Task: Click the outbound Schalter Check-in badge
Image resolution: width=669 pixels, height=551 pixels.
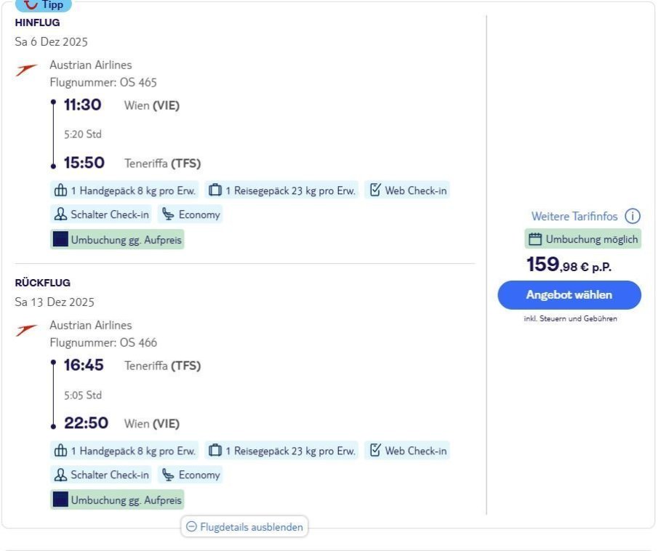Action: [x=102, y=214]
